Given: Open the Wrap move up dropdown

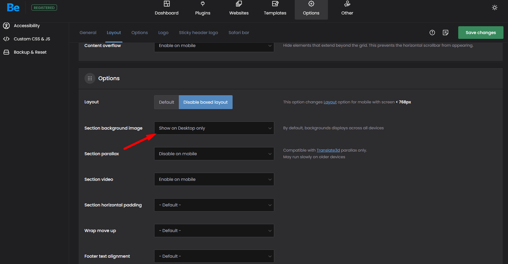Looking at the screenshot, I should (214, 231).
